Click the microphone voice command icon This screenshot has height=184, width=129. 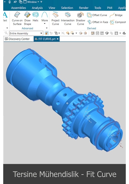[10, 2]
